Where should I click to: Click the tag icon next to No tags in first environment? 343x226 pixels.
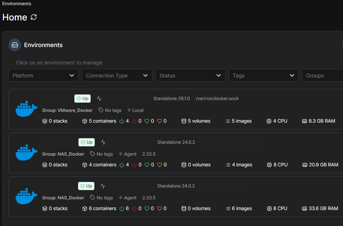pos(101,110)
